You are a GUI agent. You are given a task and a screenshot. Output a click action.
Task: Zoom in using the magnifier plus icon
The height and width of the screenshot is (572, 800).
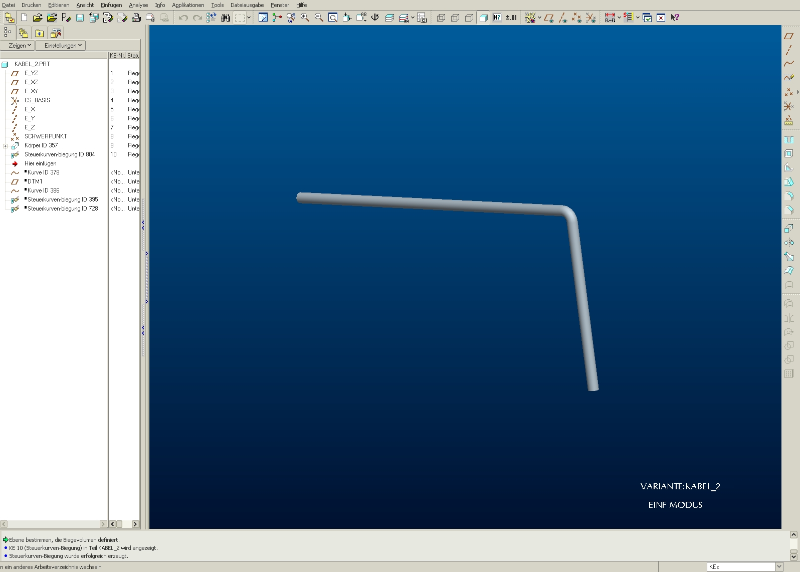305,18
